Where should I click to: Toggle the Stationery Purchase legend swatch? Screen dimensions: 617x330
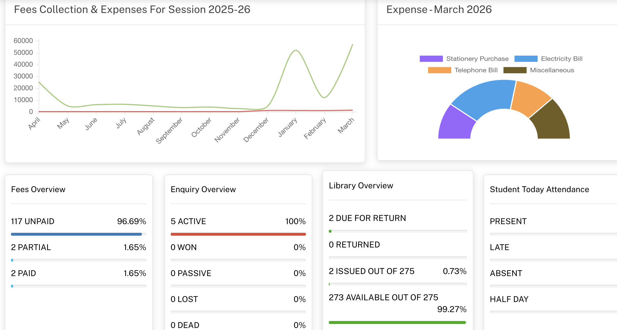tap(431, 59)
